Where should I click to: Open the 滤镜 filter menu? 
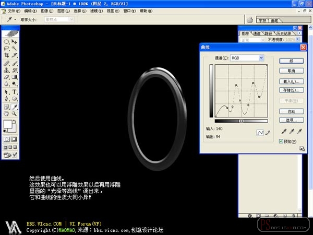pos(97,11)
